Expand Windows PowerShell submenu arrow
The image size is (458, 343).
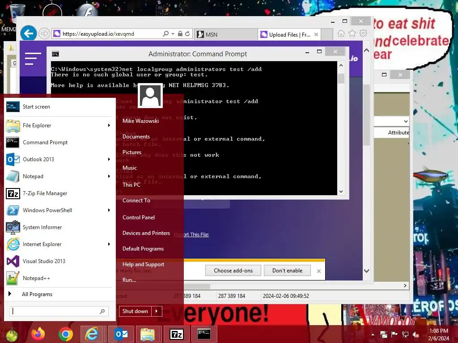109,210
